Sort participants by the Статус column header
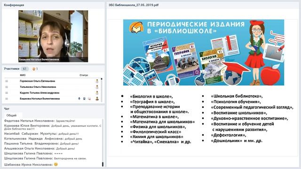301x169 pixels. coord(84,75)
